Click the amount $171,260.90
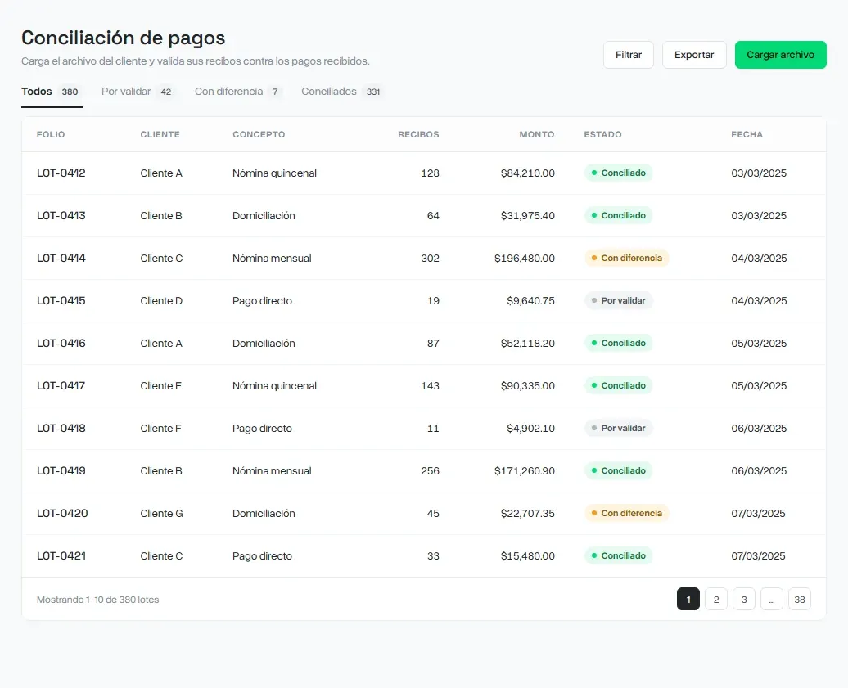Image resolution: width=848 pixels, height=688 pixels. pyautogui.click(x=524, y=470)
